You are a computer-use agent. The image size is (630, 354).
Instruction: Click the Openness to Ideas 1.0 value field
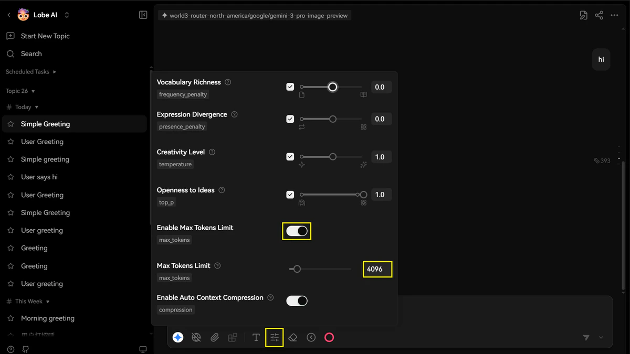pyautogui.click(x=381, y=195)
